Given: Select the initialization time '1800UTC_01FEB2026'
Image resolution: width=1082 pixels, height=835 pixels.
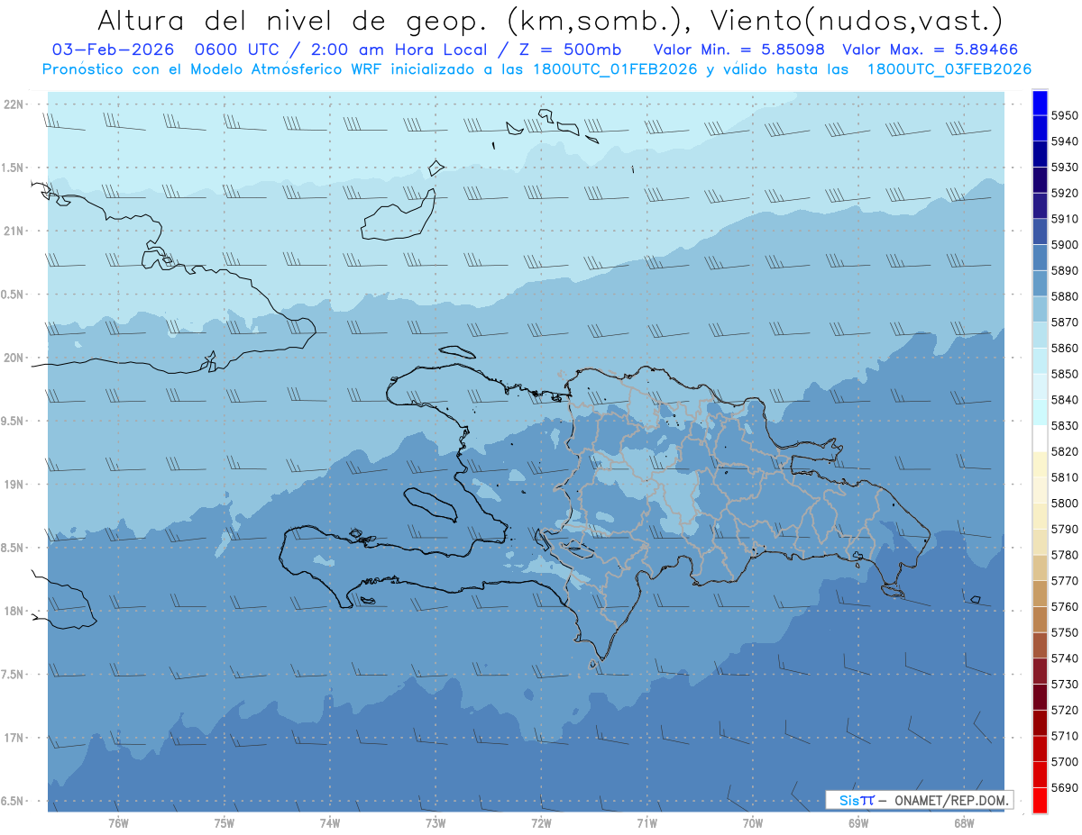Looking at the screenshot, I should click(615, 68).
